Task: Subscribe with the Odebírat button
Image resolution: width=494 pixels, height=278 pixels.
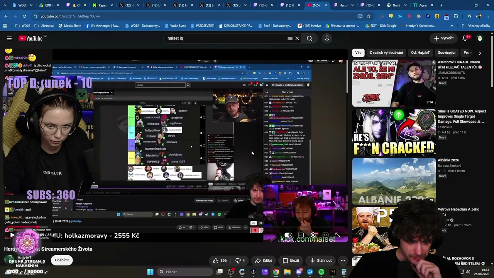Action: tap(62, 260)
